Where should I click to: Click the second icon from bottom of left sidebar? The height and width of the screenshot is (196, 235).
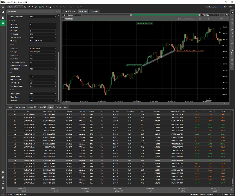click(3, 188)
